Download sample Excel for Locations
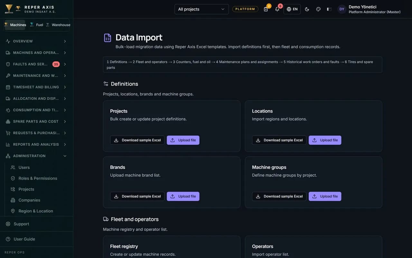This screenshot has width=412, height=258. [279, 140]
